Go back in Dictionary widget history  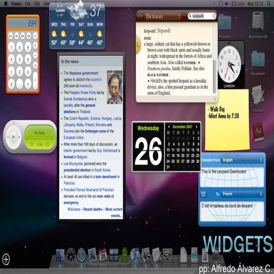point(139,16)
